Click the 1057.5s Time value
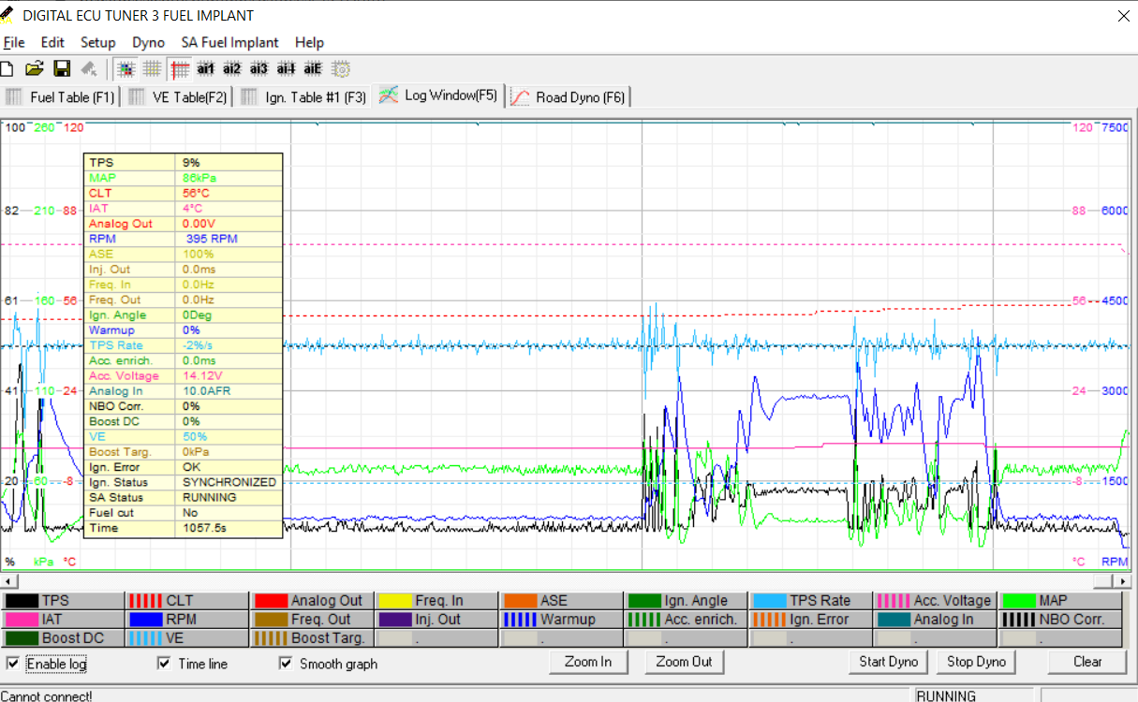Screen dimensions: 1138x702 [x=204, y=528]
